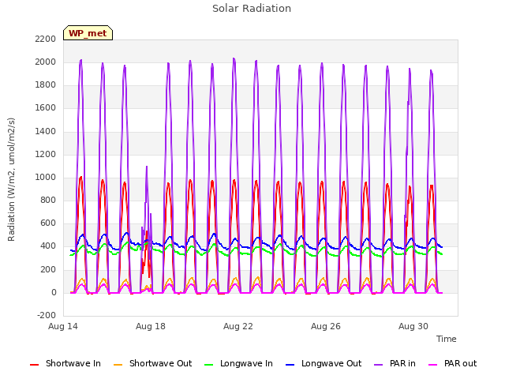Click the 0 y-axis tick label
This screenshot has width=505, height=379.
point(54,293)
